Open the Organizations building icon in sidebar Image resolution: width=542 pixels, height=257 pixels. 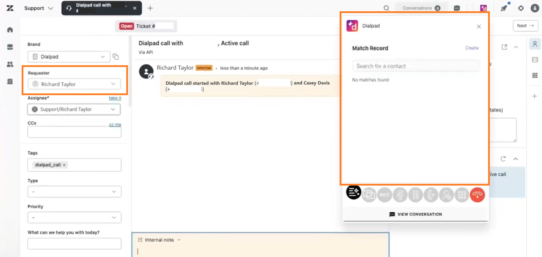click(10, 82)
